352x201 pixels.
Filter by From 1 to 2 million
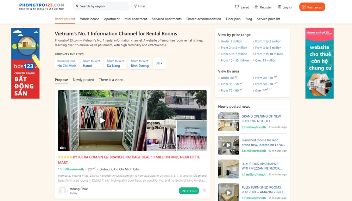[x=268, y=41]
